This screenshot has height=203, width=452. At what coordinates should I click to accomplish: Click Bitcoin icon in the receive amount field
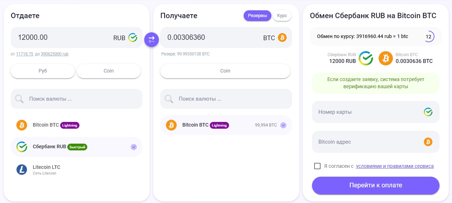[x=282, y=38]
